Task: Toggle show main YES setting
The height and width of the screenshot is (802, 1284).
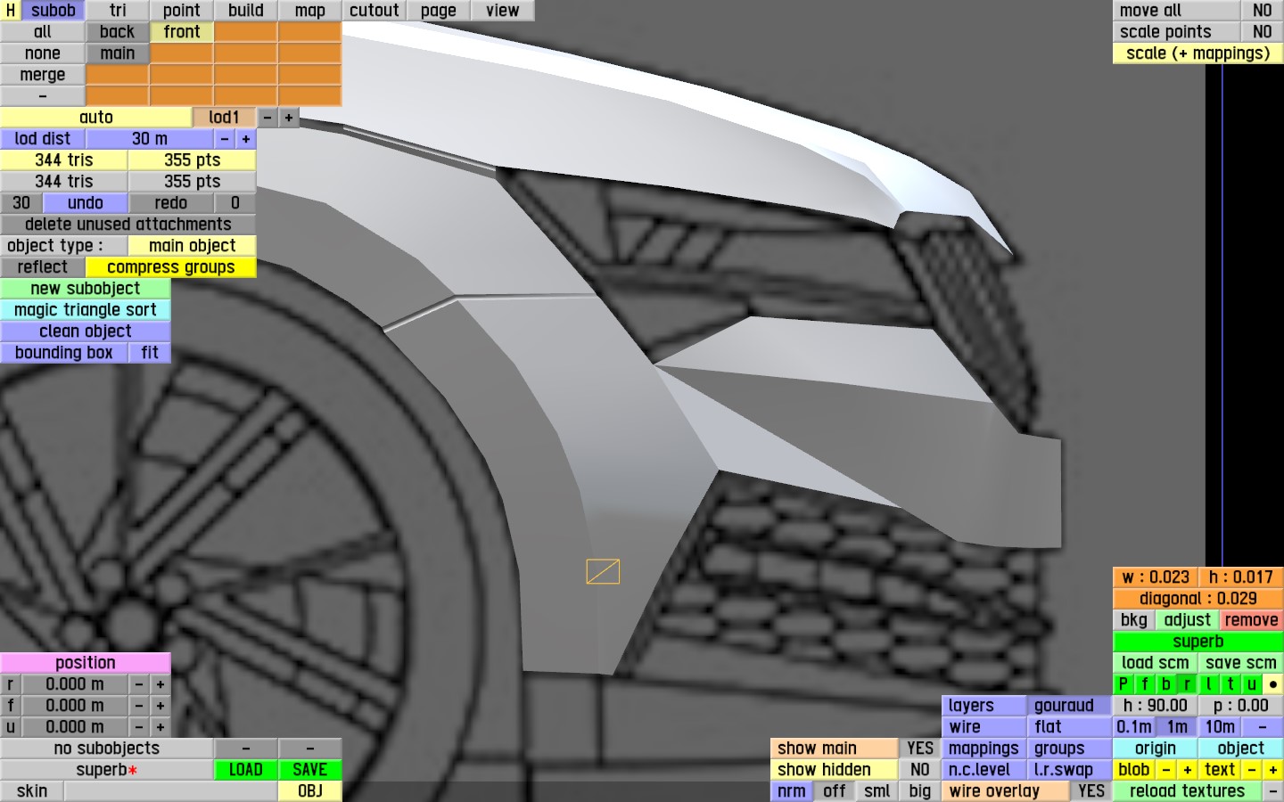Action: tap(920, 749)
